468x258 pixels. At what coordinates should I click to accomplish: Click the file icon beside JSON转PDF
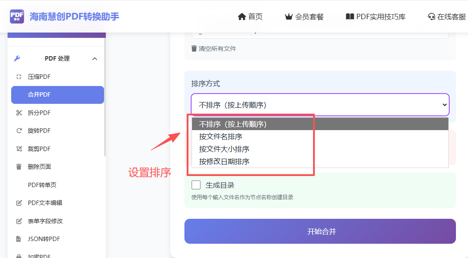(x=18, y=239)
